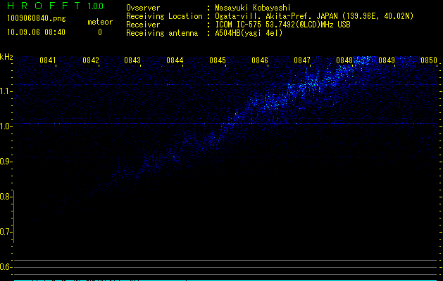Screen dimensions: 443x281
Task: Click the 0844 time marker
Action: (175, 60)
